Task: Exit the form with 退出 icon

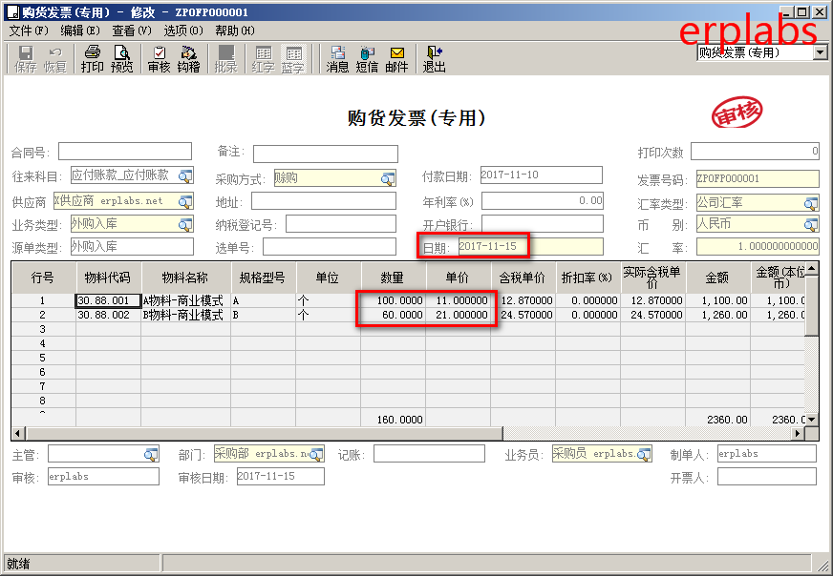Action: (x=434, y=58)
